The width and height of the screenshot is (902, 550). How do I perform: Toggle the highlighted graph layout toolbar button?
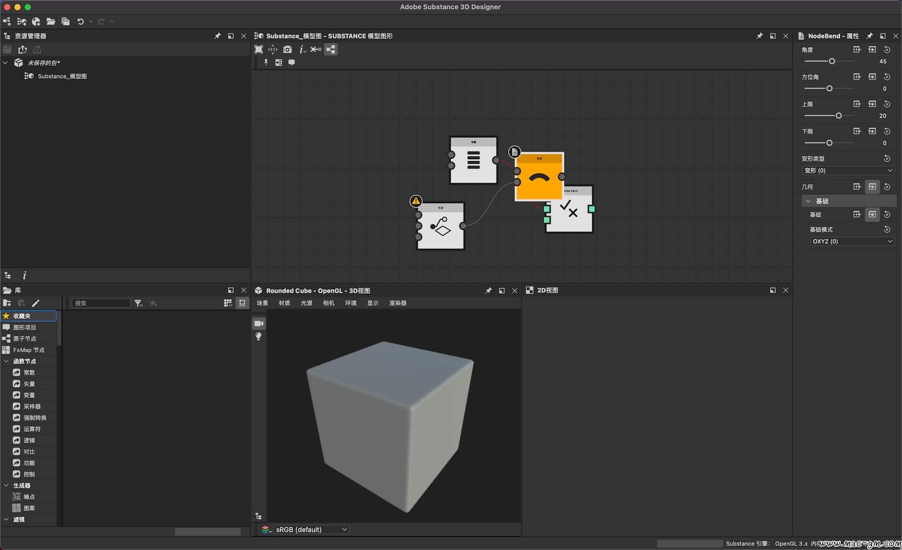[x=331, y=49]
